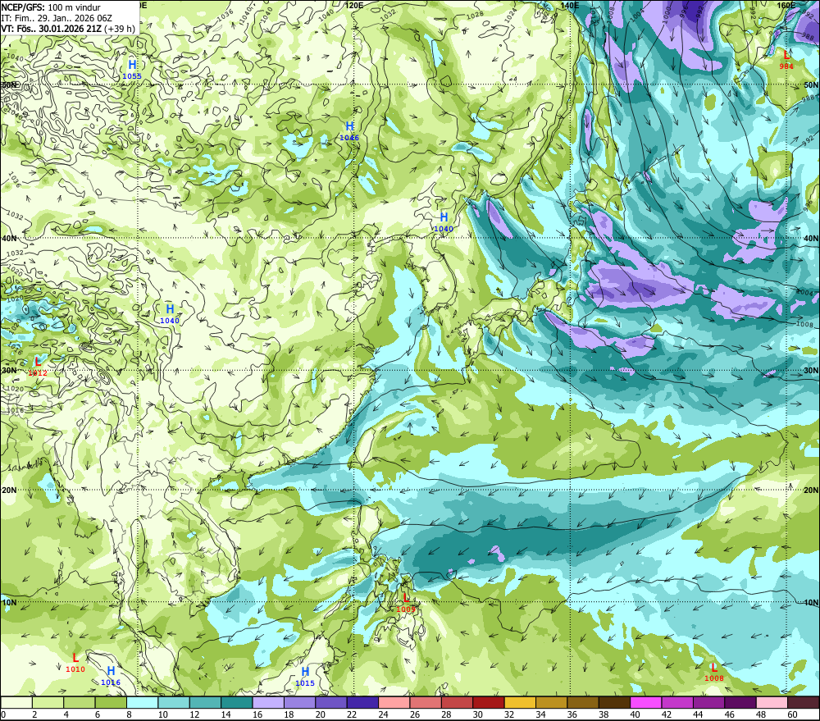
Task: Select the L 984 low pressure marker
Action: pyautogui.click(x=786, y=59)
